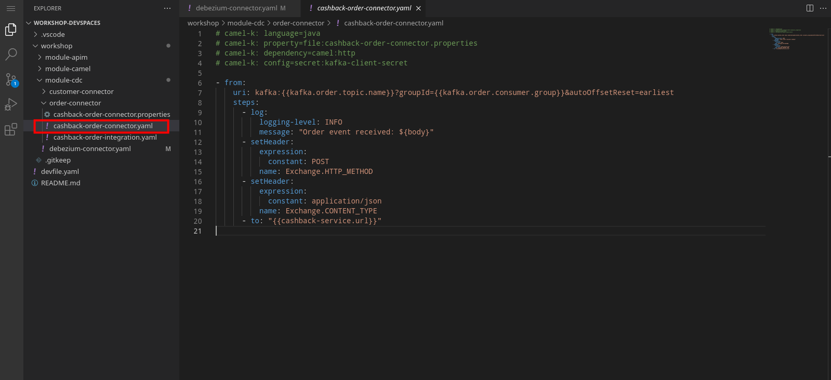Collapse the WORKSHOP-DEVSPACES section

(x=101, y=23)
